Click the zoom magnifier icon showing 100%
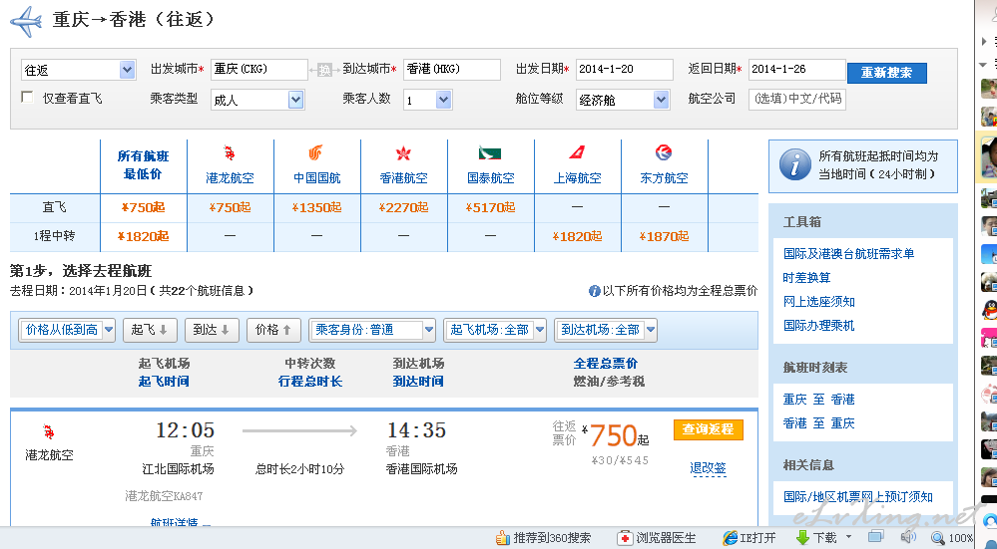Viewport: 997px width, 549px height. pyautogui.click(x=938, y=538)
